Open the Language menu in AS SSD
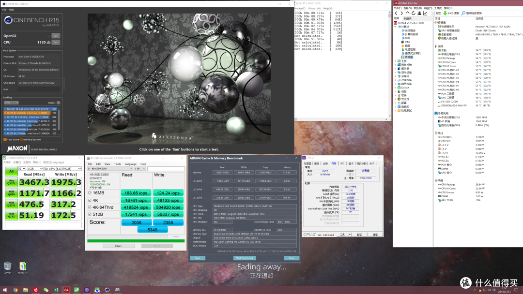 [x=130, y=164]
